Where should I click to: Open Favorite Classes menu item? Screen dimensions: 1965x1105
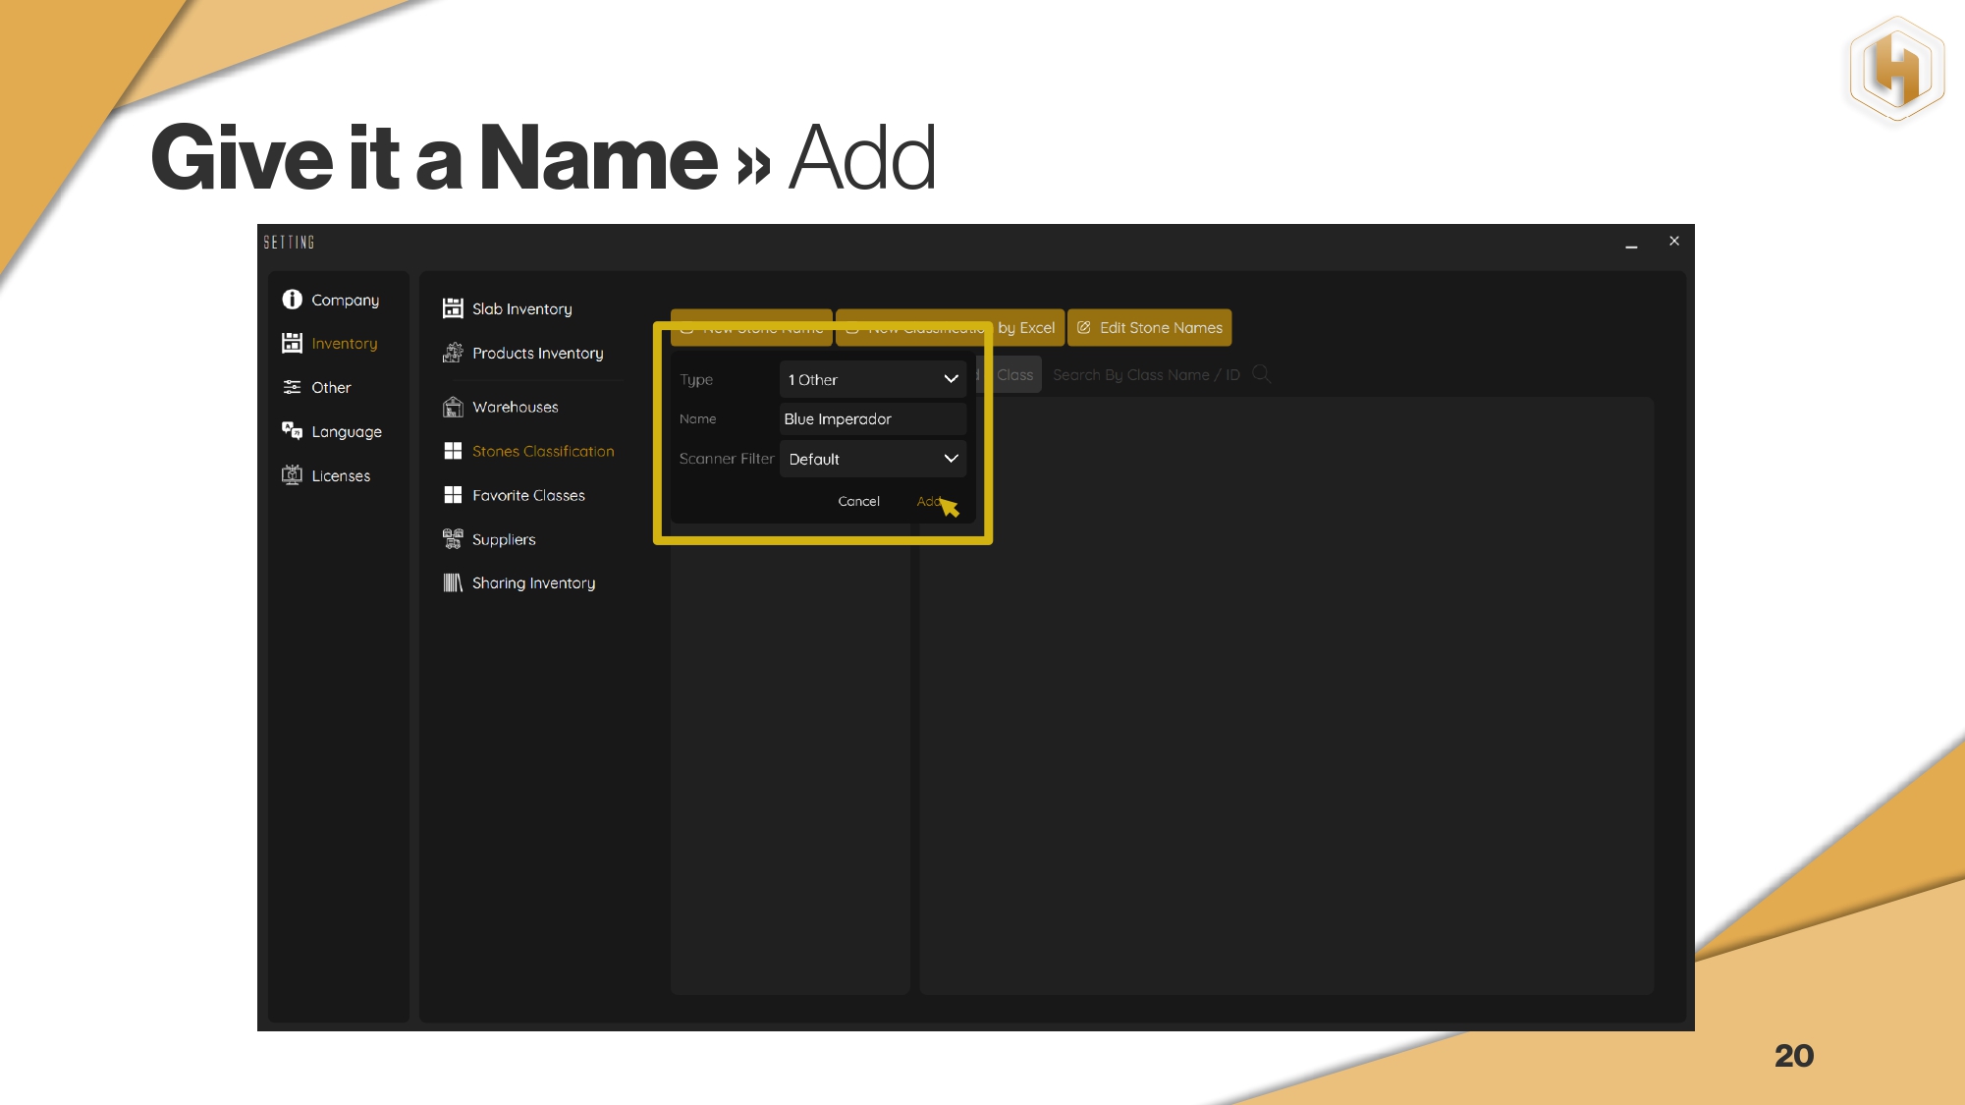tap(527, 495)
